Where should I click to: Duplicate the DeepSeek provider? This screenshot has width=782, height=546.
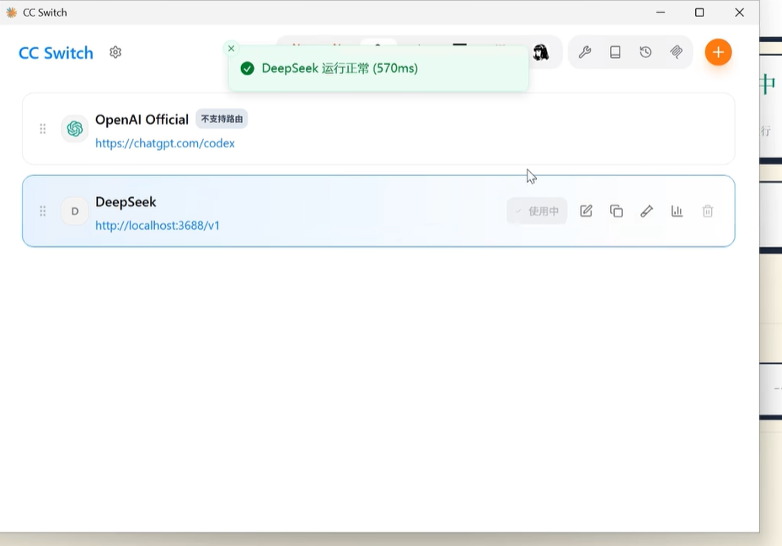click(x=617, y=211)
